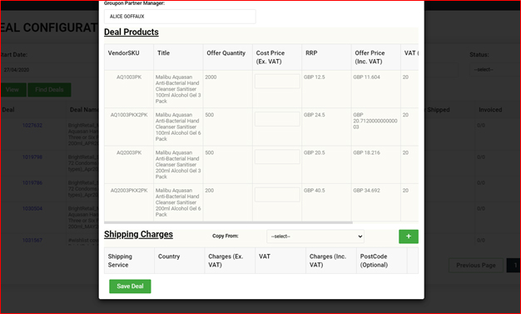Image resolution: width=521 pixels, height=314 pixels.
Task: Open deal 1031567 link
Action: pyautogui.click(x=32, y=240)
